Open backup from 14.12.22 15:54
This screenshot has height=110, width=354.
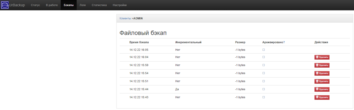pos(139,73)
